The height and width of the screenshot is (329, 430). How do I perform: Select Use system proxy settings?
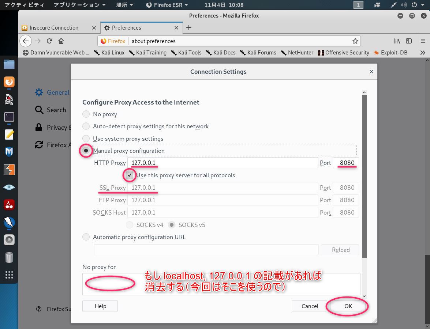click(x=86, y=139)
